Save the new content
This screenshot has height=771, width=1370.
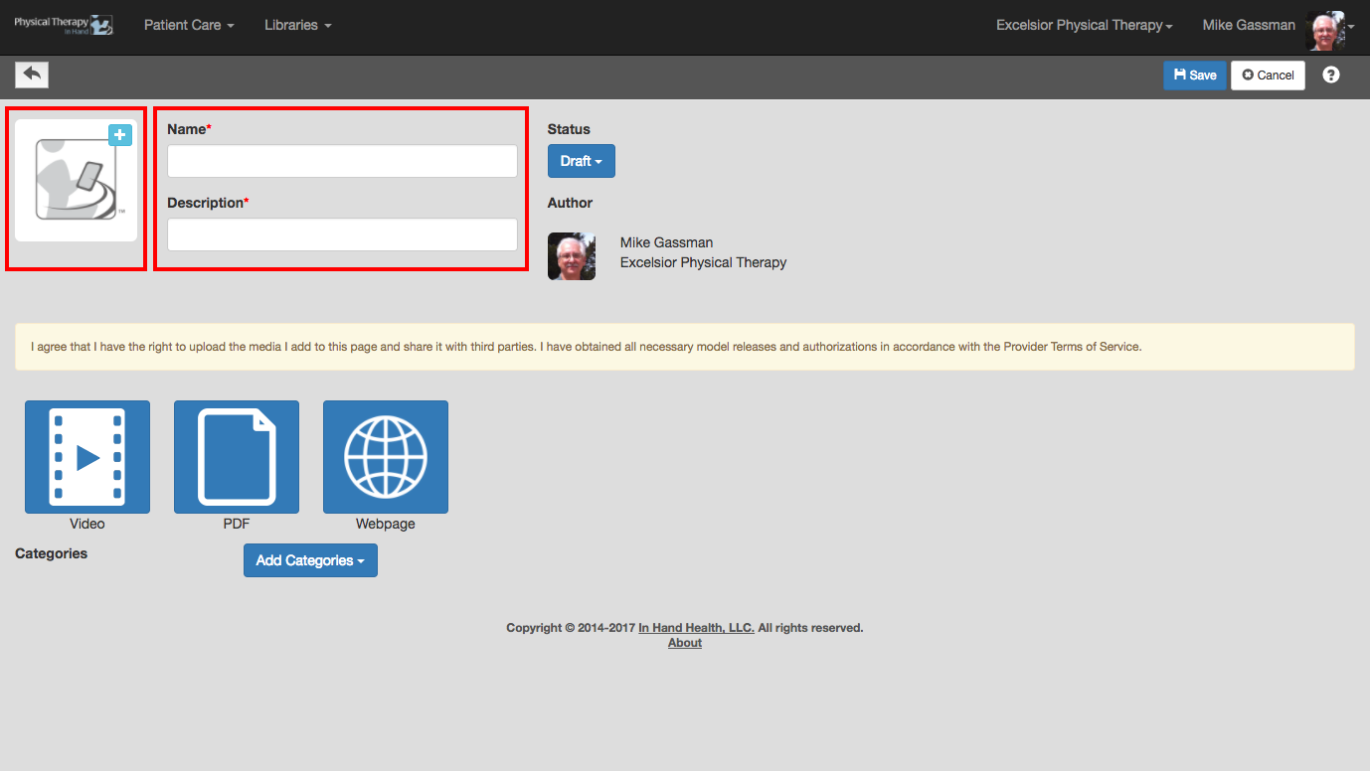[1195, 75]
